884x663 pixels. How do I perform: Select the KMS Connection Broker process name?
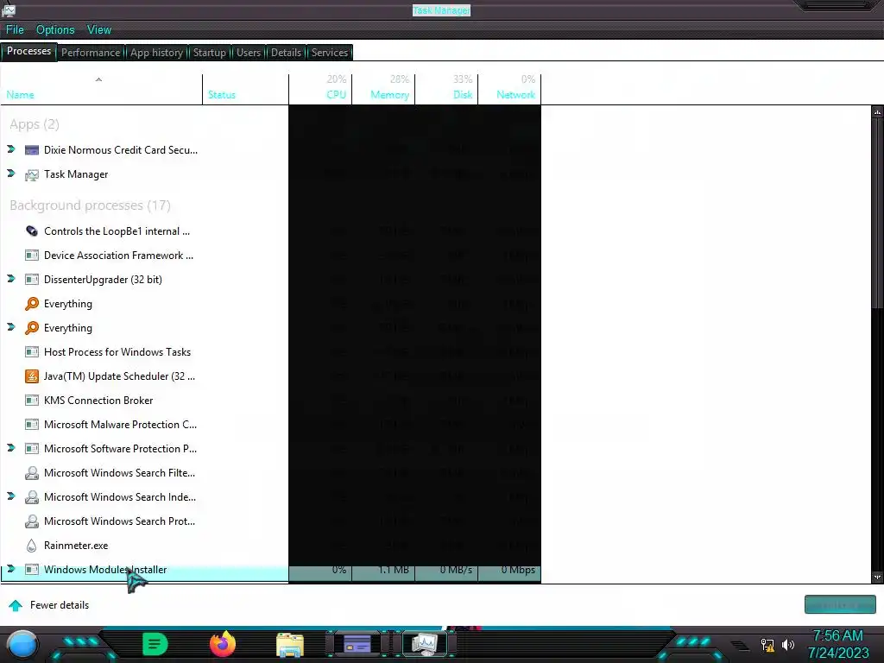98,401
